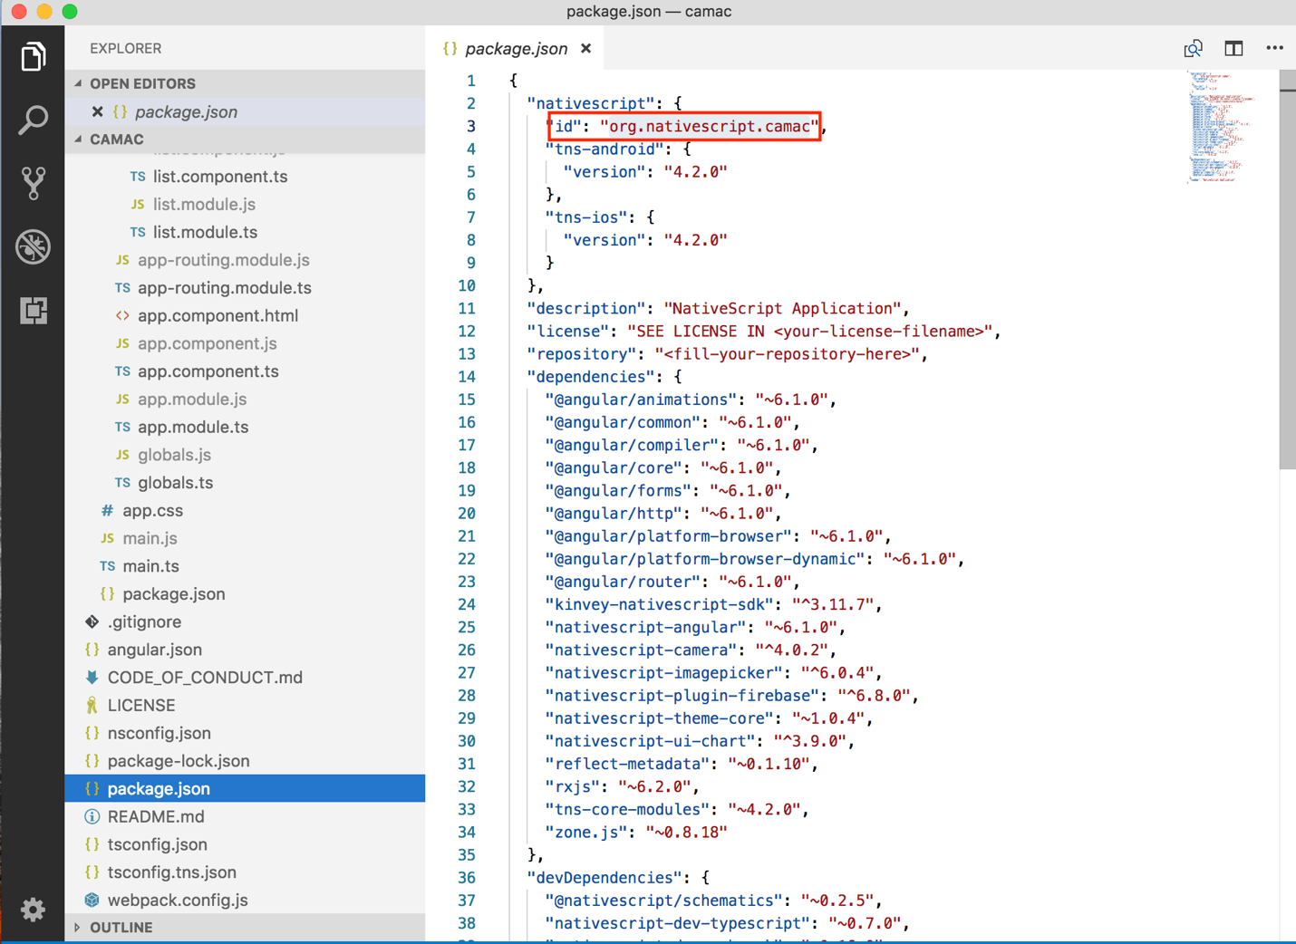This screenshot has width=1296, height=944.
Task: Split the editor using the toolbar icon
Action: pyautogui.click(x=1233, y=48)
